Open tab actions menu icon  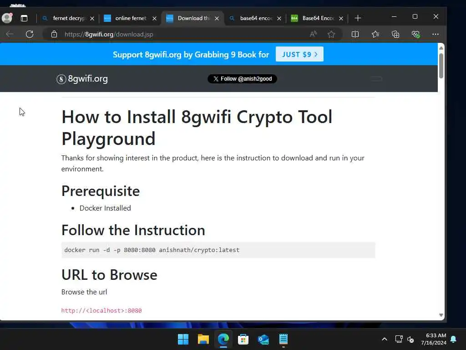[x=24, y=18]
